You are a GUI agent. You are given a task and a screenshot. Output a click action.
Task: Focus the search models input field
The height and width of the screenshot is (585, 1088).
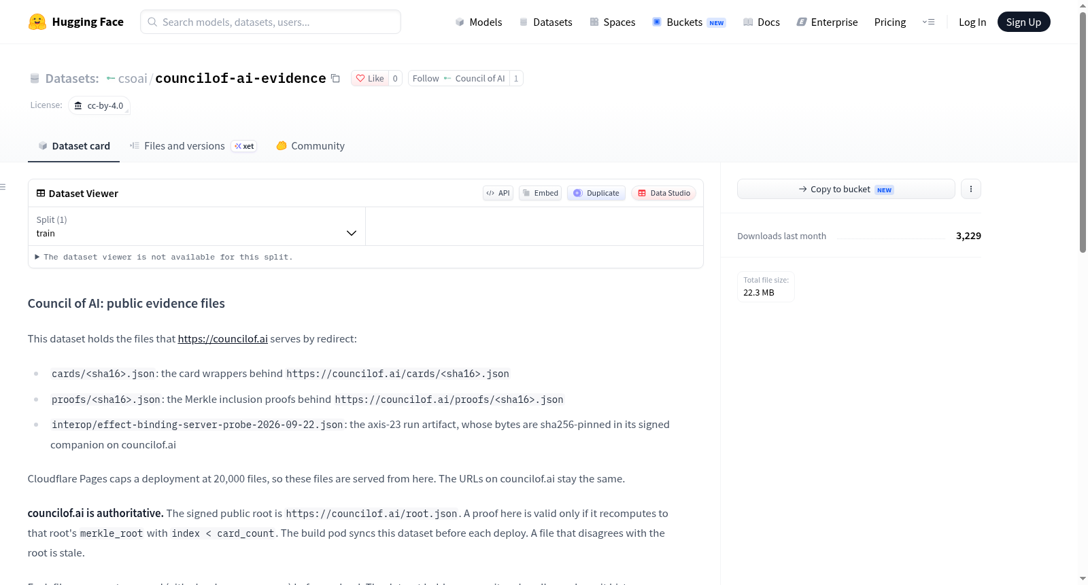point(271,22)
